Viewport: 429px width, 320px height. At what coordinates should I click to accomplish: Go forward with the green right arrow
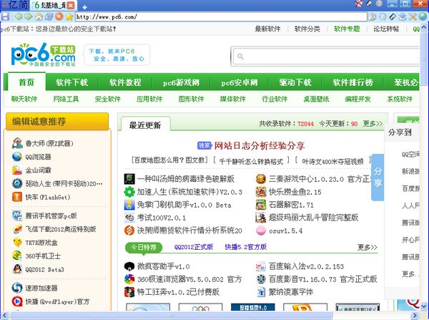29,16
